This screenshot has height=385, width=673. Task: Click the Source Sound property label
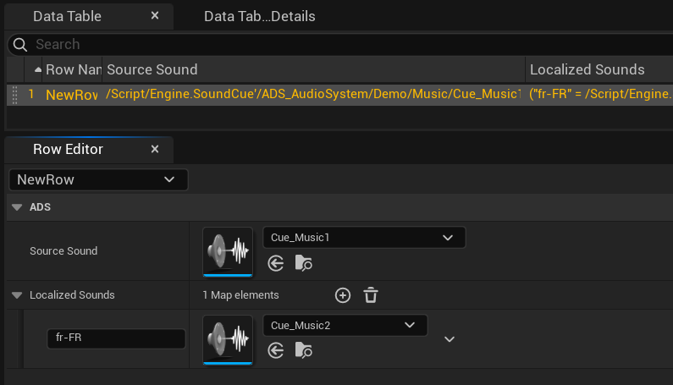(x=63, y=250)
